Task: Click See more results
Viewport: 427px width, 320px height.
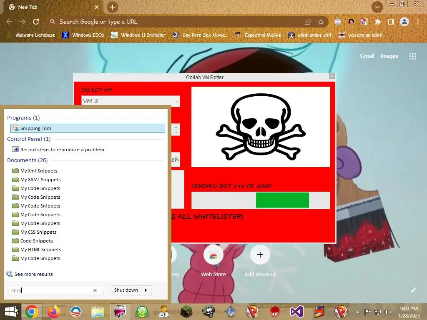Action: click(30, 274)
